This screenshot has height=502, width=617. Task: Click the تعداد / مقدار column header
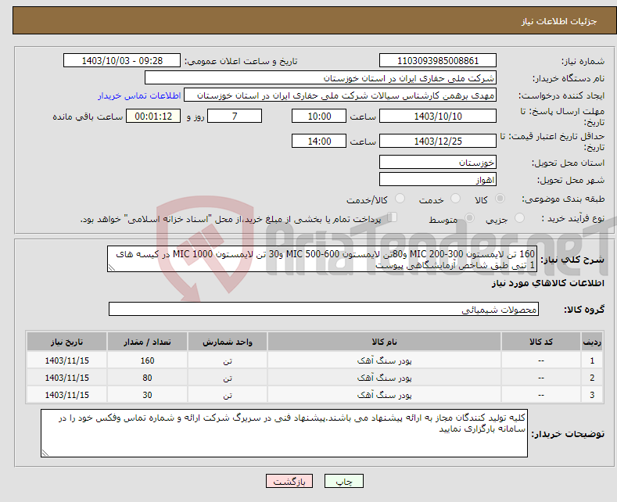pos(147,342)
